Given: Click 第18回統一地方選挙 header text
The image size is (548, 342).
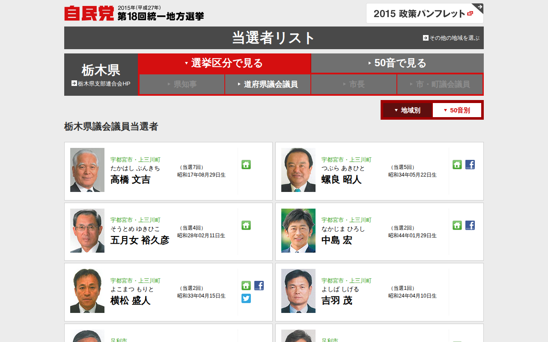Looking at the screenshot, I should click(x=161, y=16).
